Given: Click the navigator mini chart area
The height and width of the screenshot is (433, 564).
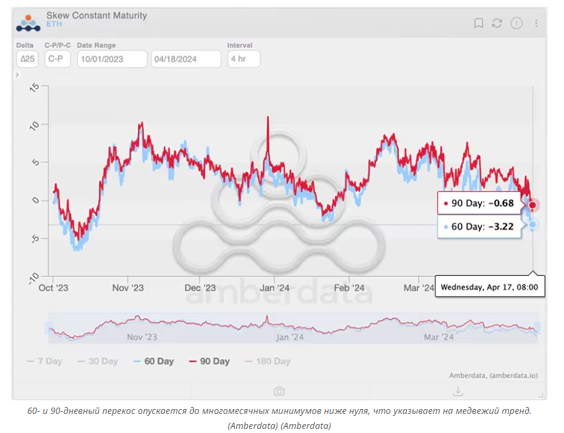Looking at the screenshot, I should (293, 328).
